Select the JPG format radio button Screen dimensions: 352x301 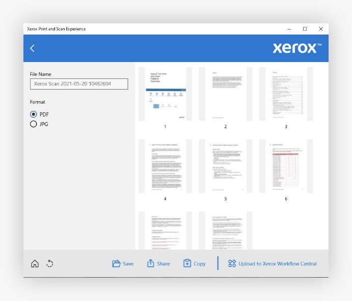click(34, 124)
